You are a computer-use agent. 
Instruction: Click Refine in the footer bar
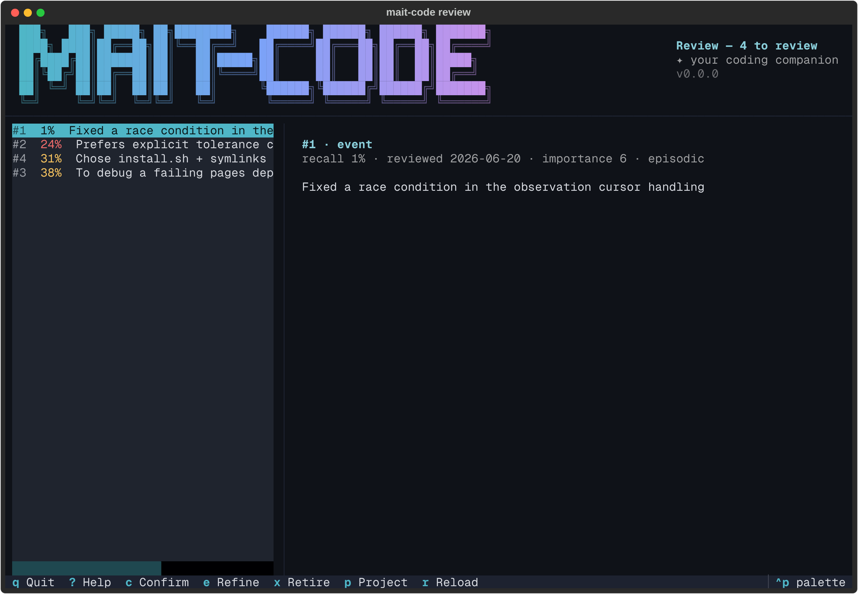click(x=231, y=582)
